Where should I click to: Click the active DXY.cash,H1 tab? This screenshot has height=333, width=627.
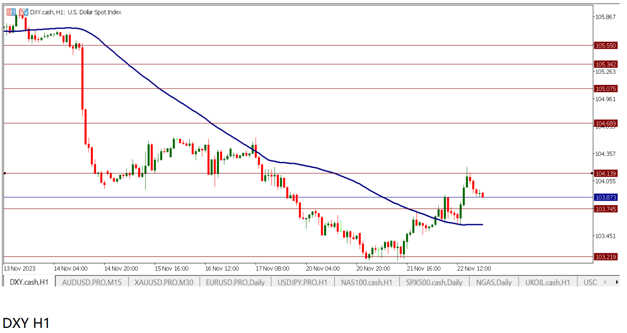point(29,282)
